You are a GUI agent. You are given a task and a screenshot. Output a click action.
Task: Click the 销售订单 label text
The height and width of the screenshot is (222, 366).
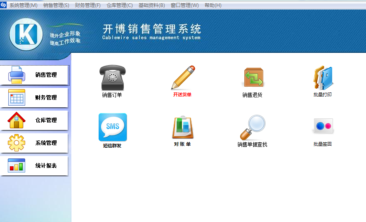112,95
